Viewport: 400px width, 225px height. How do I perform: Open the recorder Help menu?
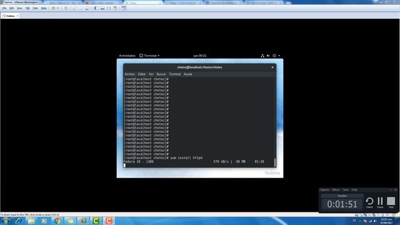tap(354, 190)
